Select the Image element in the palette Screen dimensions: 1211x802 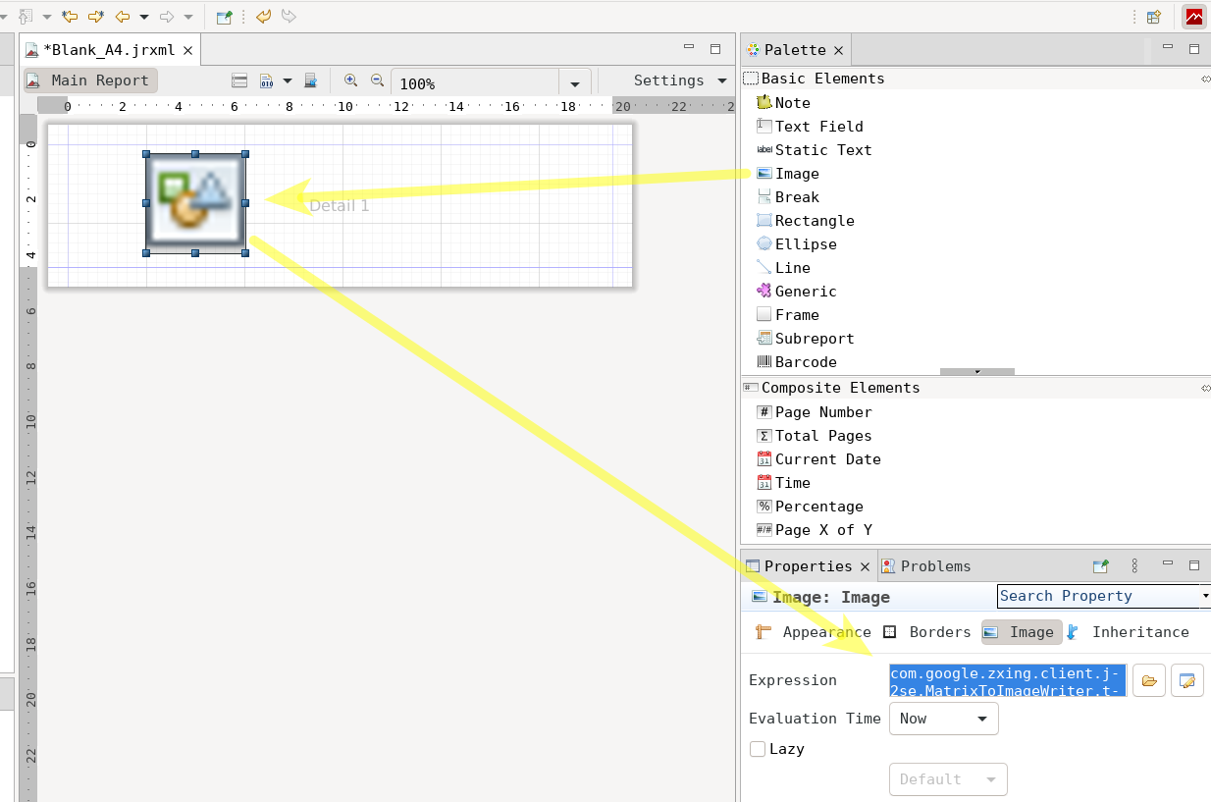tap(796, 174)
